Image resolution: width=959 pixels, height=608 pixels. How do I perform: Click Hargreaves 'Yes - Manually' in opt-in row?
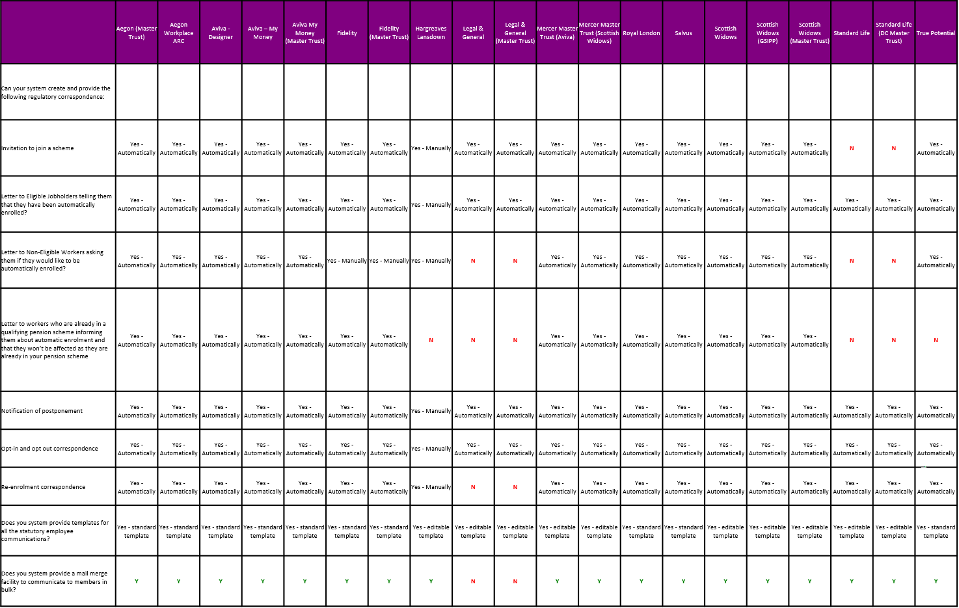[x=431, y=449]
